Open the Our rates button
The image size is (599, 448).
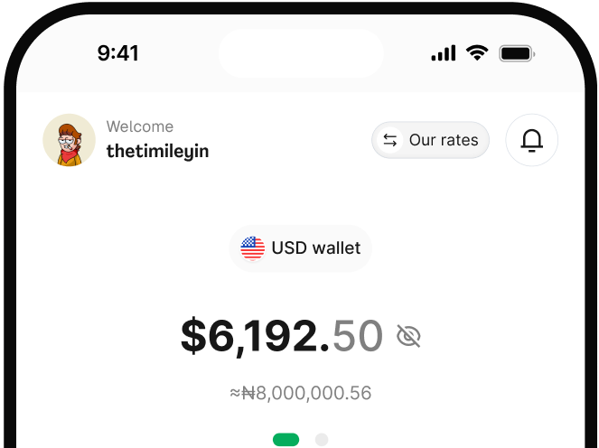pos(430,140)
